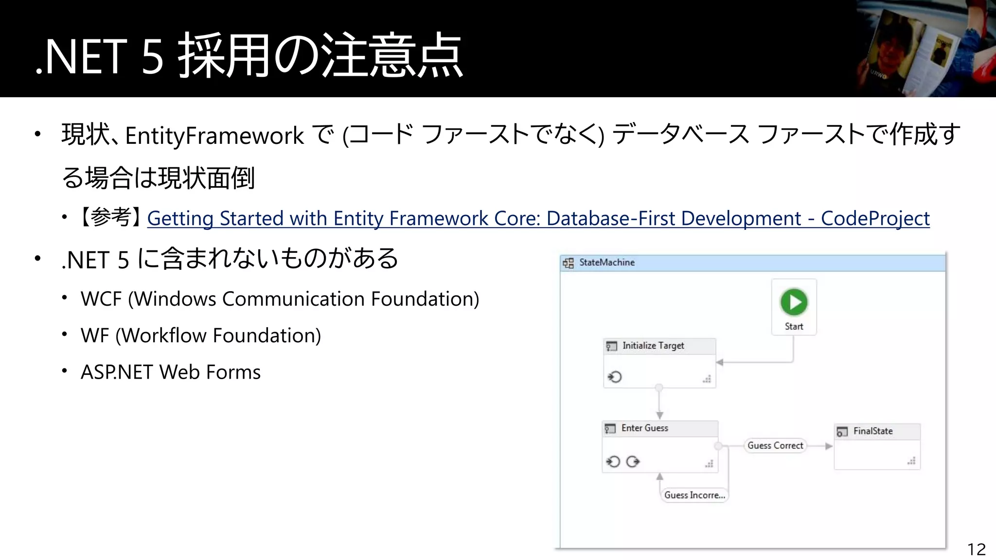Select the Enter Guess label

pyautogui.click(x=645, y=428)
